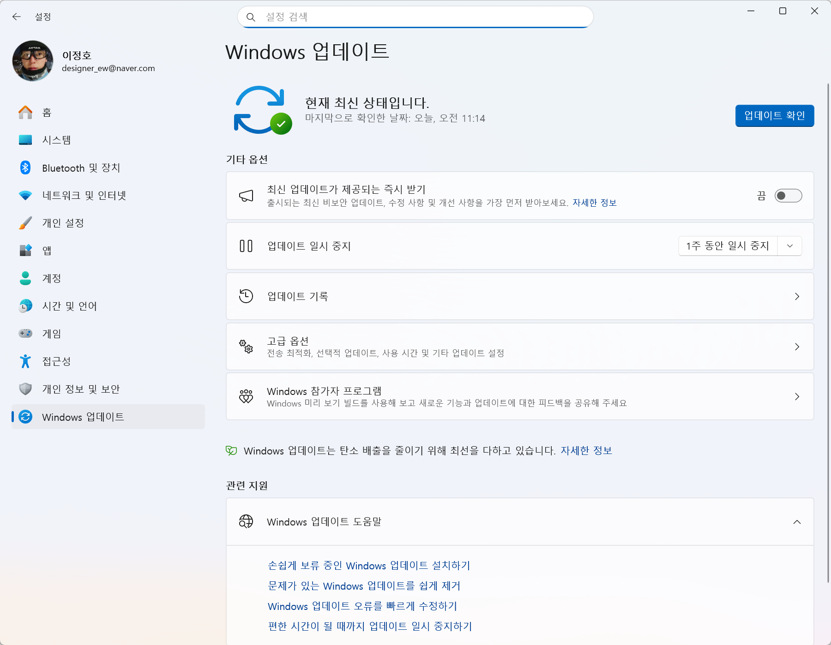Click the megaphone icon for latest updates
831x645 pixels.
point(246,196)
